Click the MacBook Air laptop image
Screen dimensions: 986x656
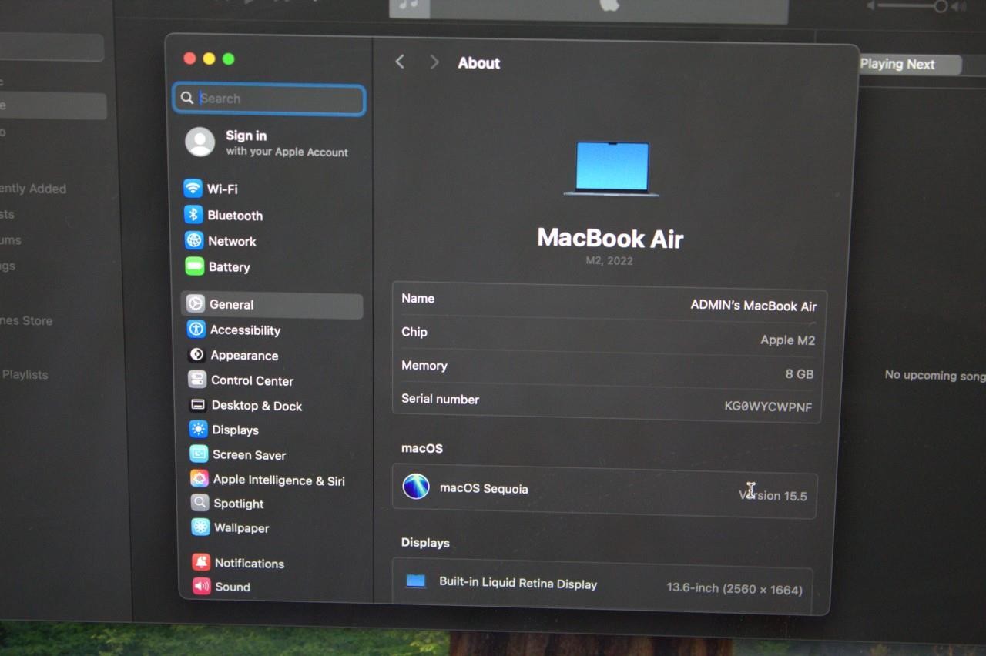click(612, 169)
